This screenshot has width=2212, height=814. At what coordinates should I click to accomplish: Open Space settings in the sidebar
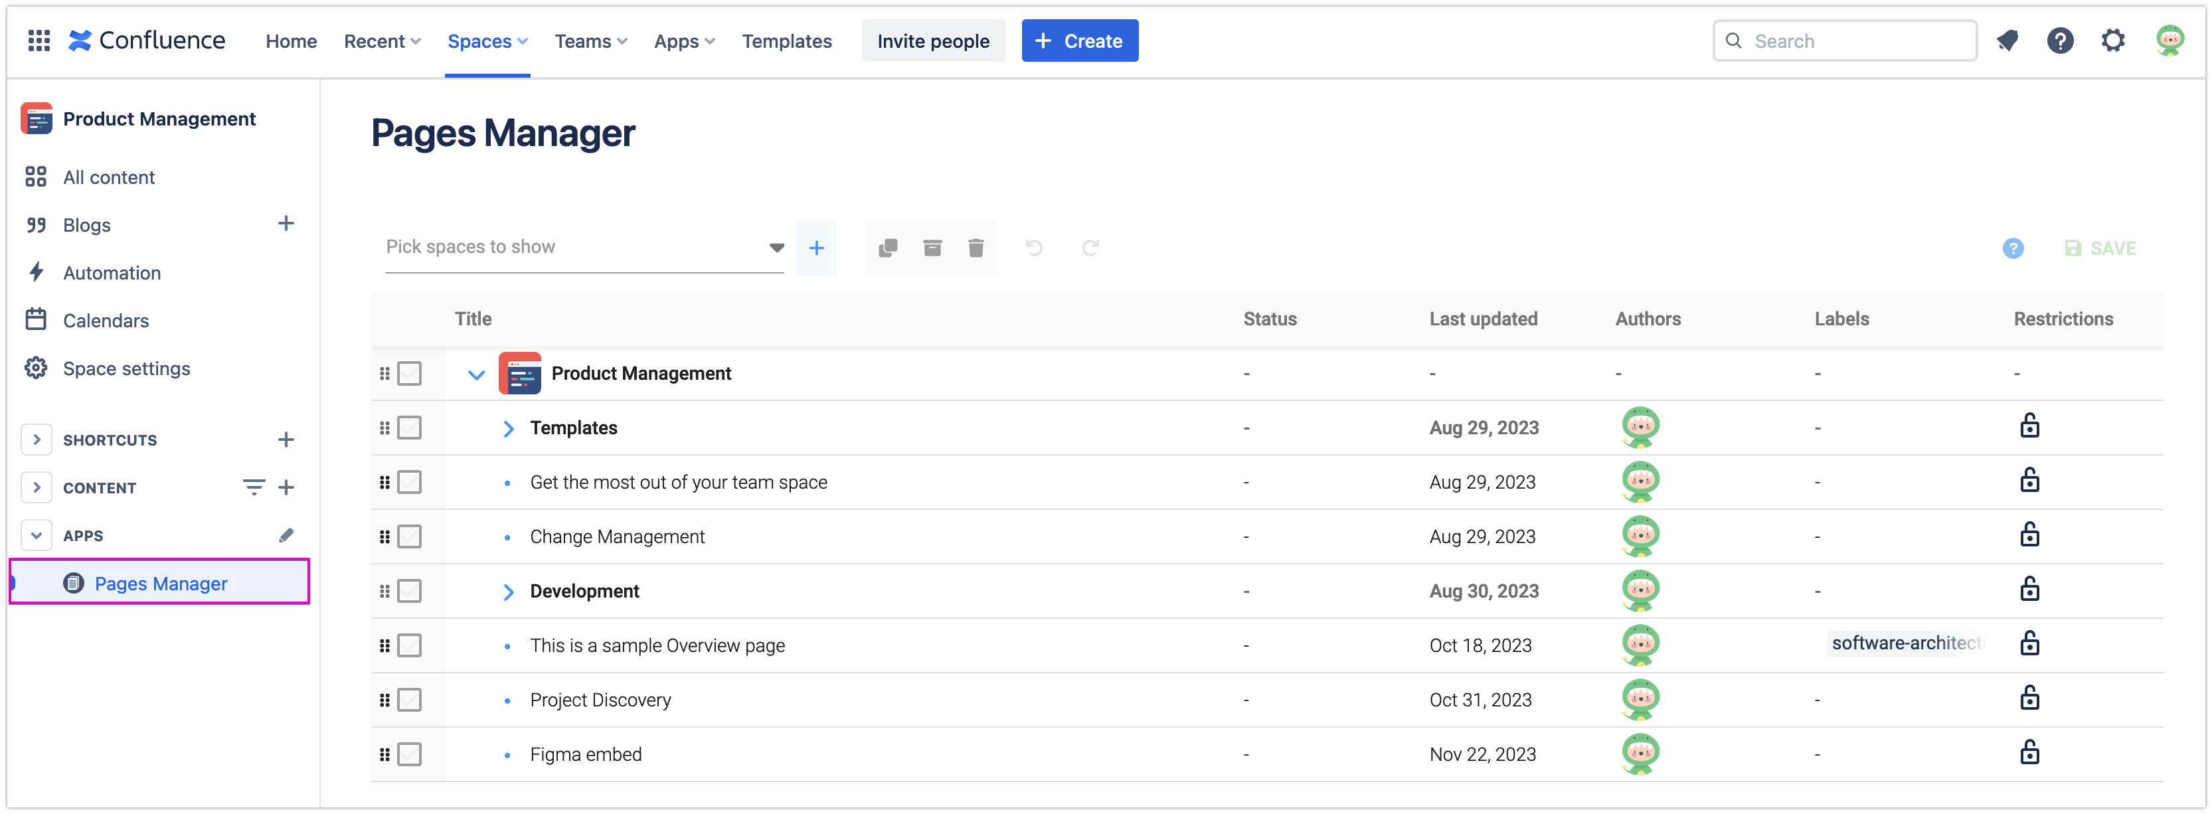click(x=126, y=368)
